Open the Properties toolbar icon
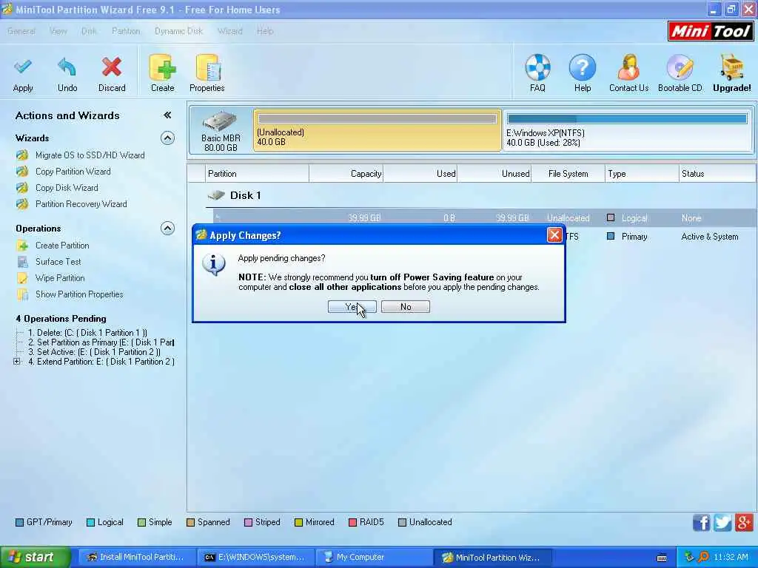 (x=208, y=67)
